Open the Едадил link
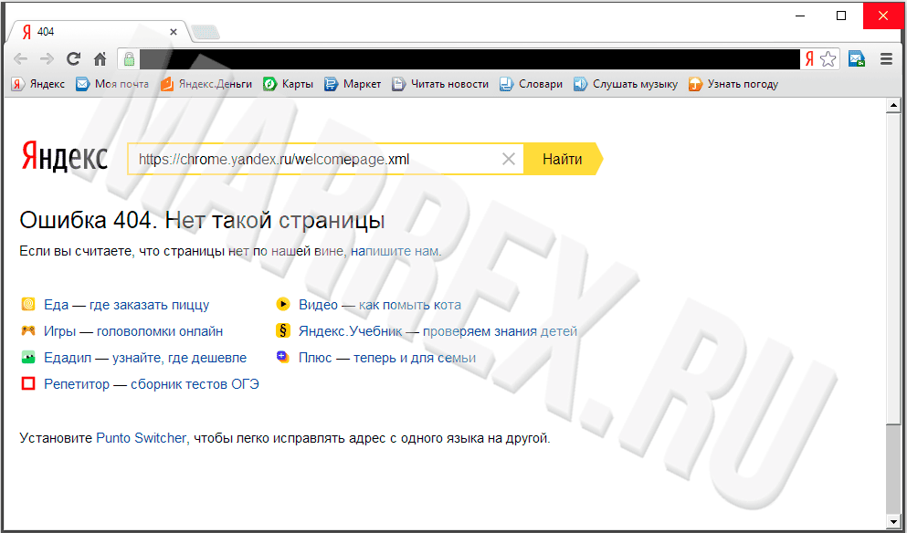Image resolution: width=907 pixels, height=533 pixels. pyautogui.click(x=145, y=358)
